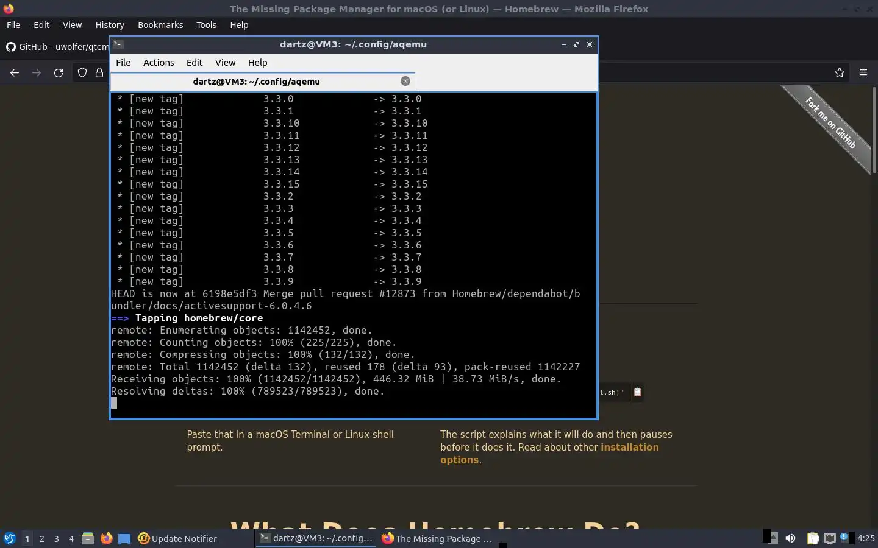
Task: Copy the install command with the clipboard icon
Action: click(x=637, y=392)
